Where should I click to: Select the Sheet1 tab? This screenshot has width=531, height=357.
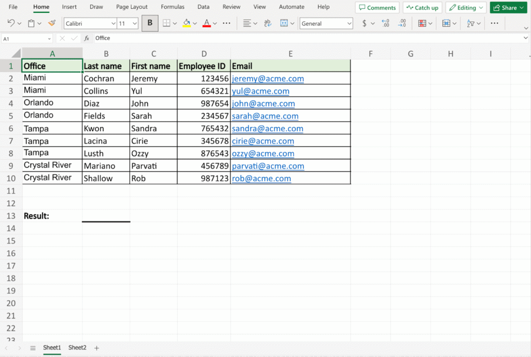pyautogui.click(x=52, y=348)
